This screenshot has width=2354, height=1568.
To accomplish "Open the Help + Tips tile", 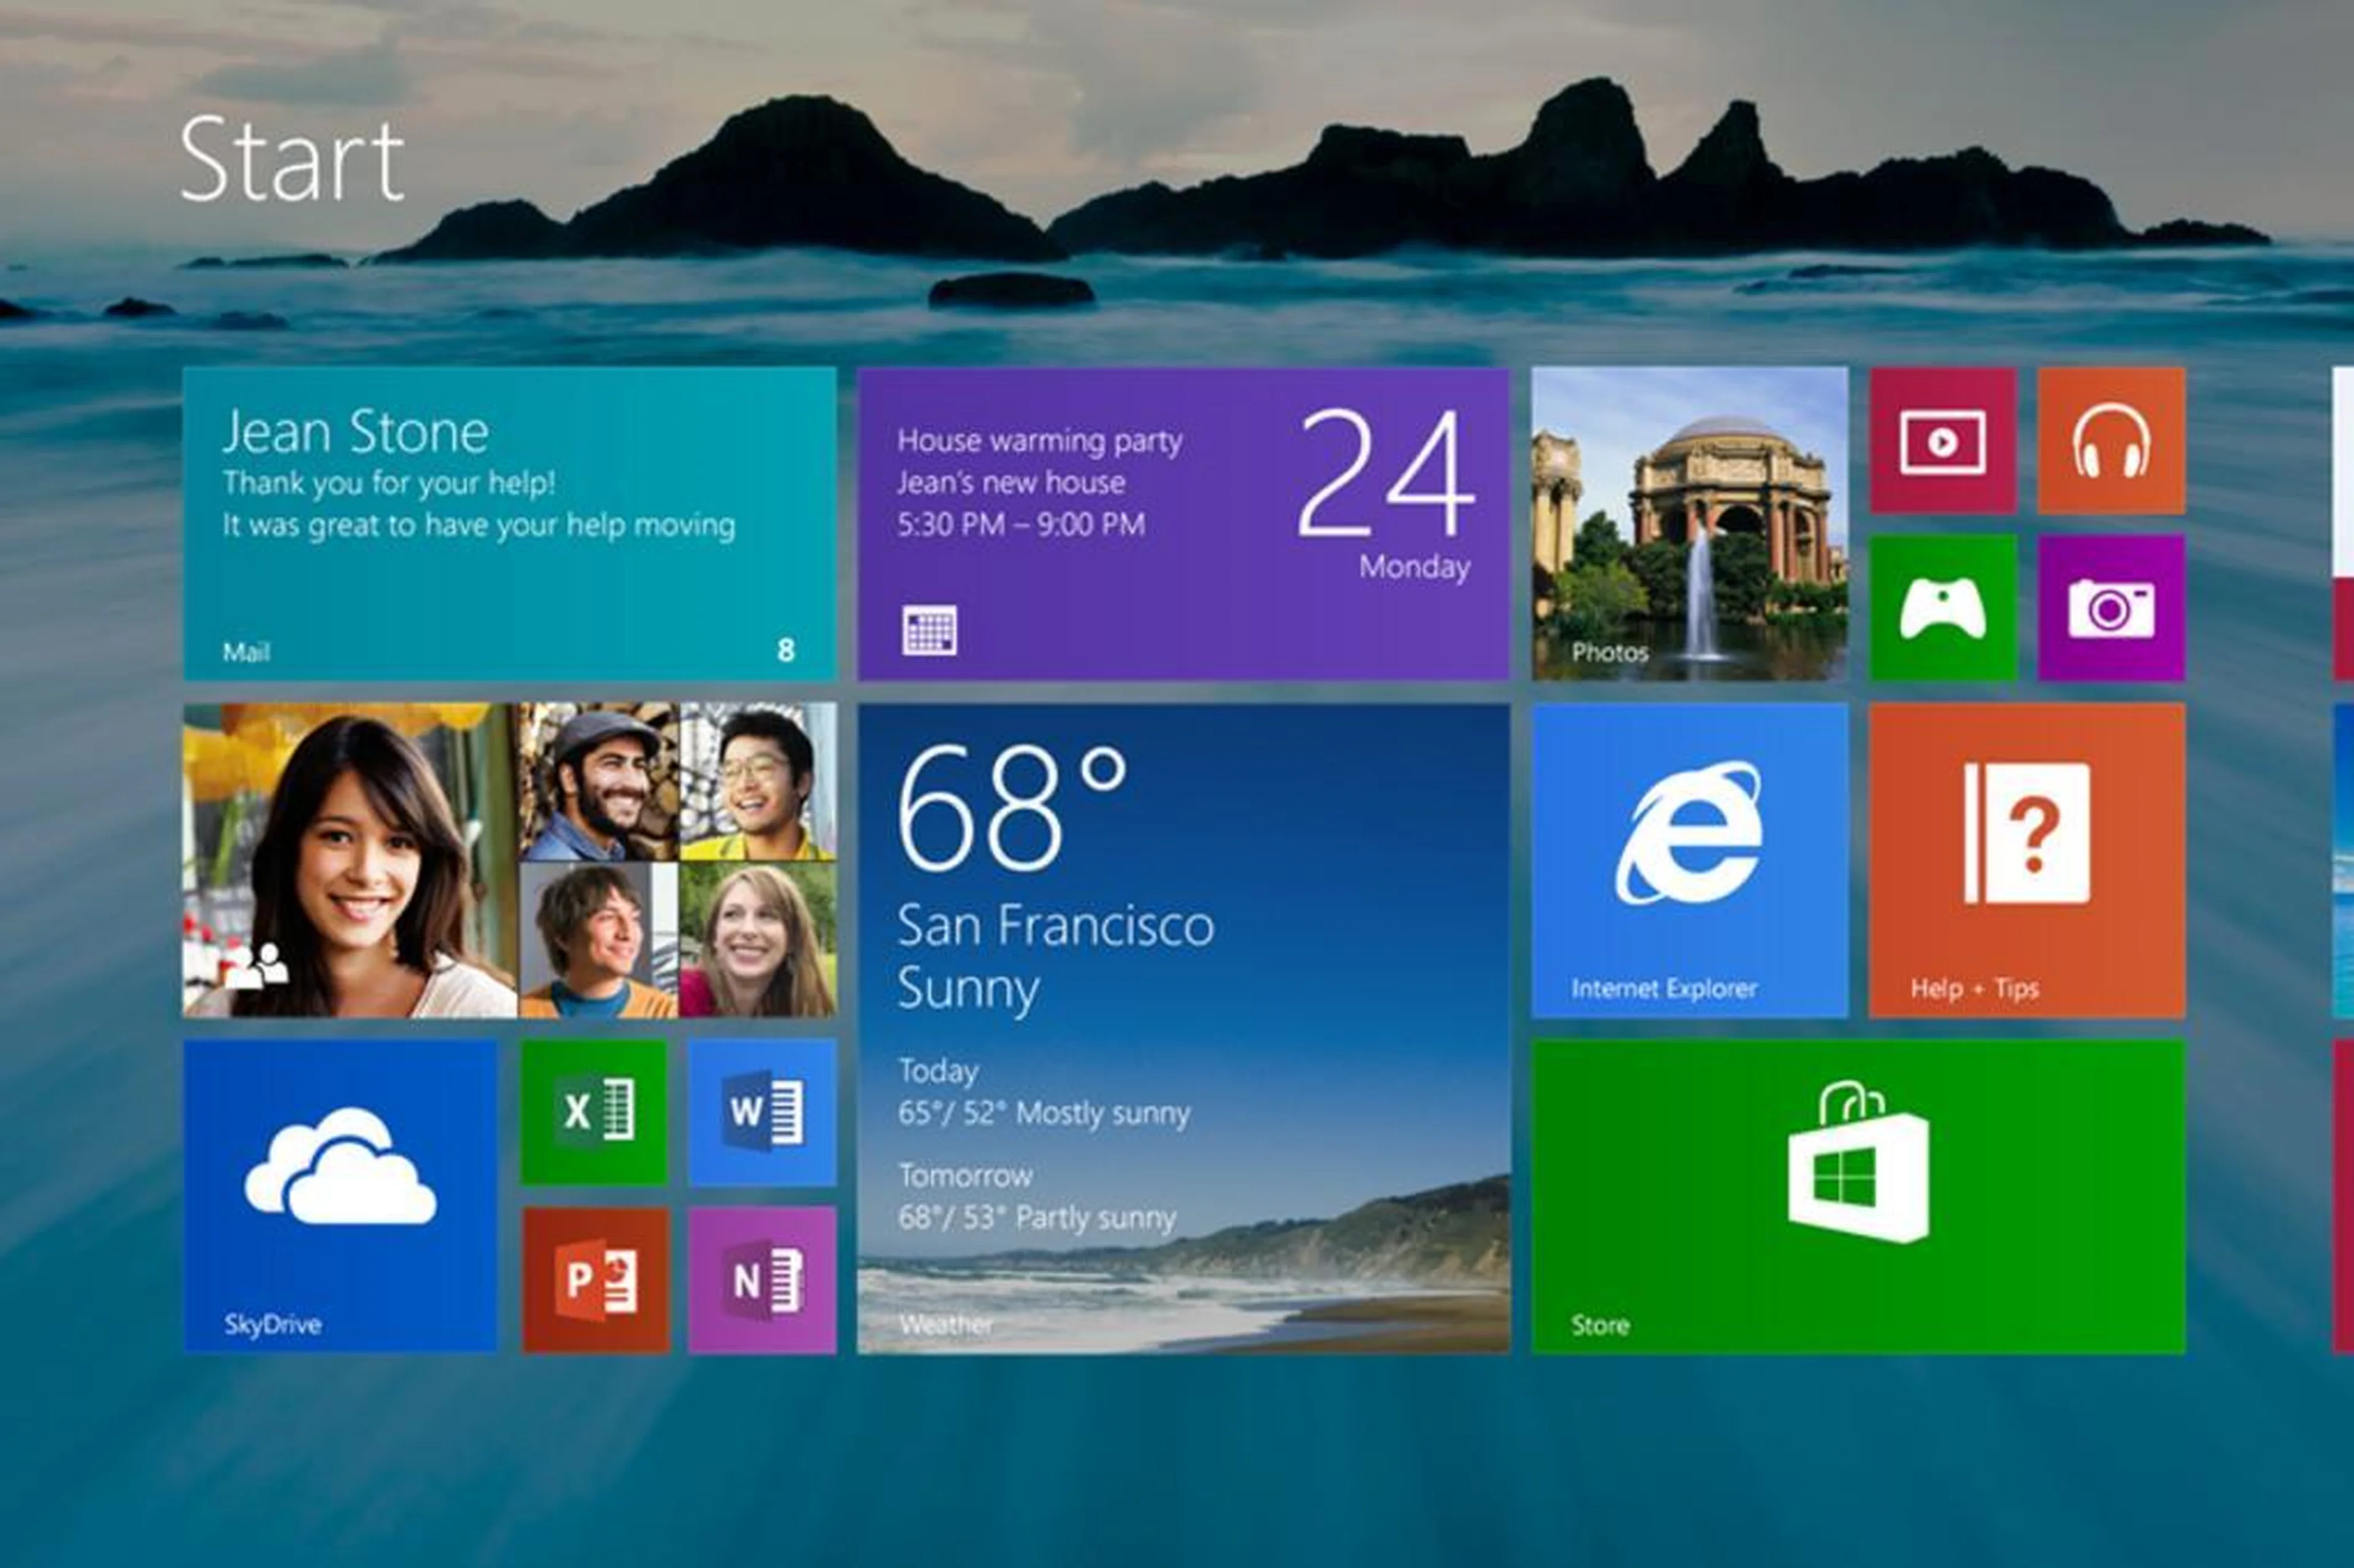I will coord(2027,861).
